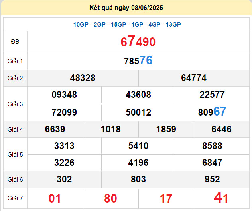Select the Giải 7 label
The image size is (252, 211).
[15, 198]
